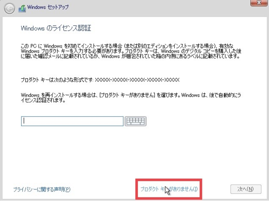Open プライバシーに関する声明 link
Image resolution: width=269 pixels, height=201 pixels.
42,189
